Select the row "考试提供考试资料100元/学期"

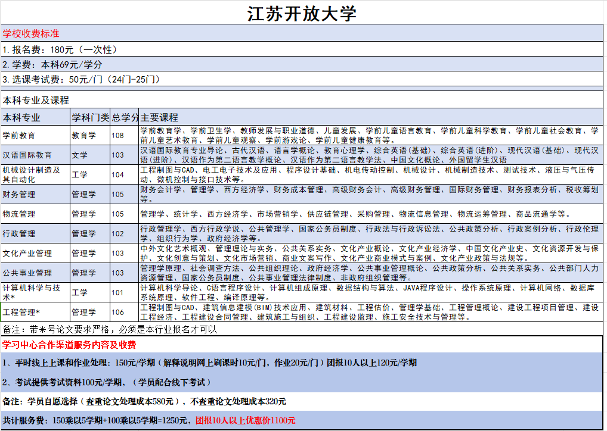coord(302,382)
